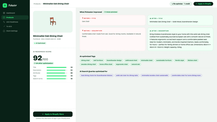The height and width of the screenshot is (122, 217).
Task: Click the Attributes score progress bar
Action: [x=57, y=73]
